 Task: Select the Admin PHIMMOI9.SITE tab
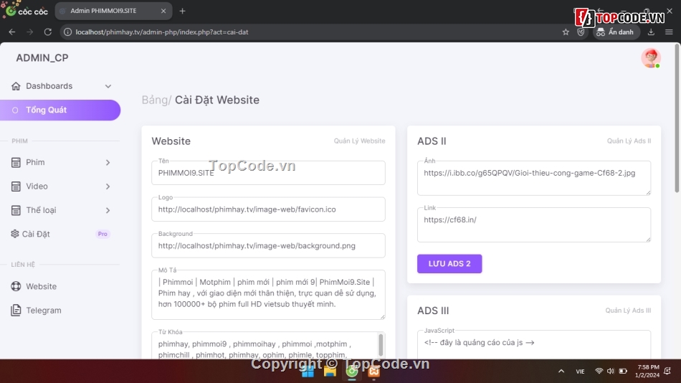(x=113, y=11)
